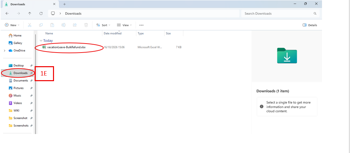The image size is (350, 153).
Task: Click the pin icon next to Pictures
Action: 31,88
